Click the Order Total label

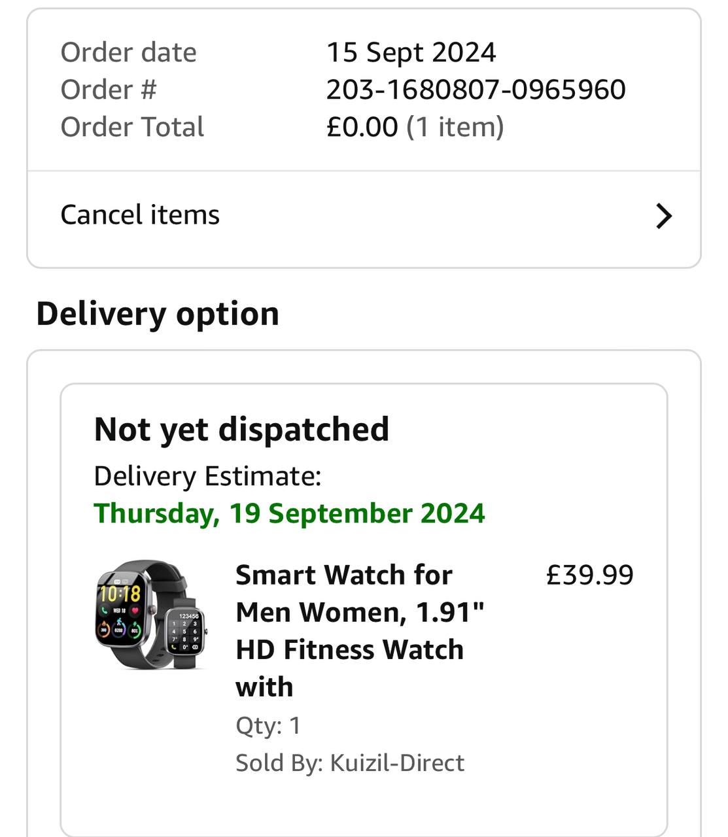coord(132,127)
